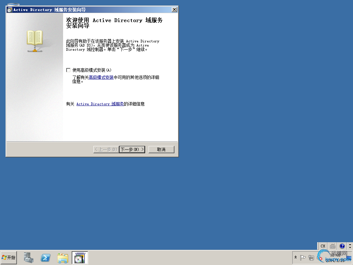Click the 下一步 button to continue
The height and width of the screenshot is (265, 353).
click(132, 149)
